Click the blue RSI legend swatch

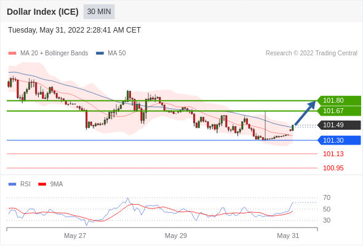point(12,184)
